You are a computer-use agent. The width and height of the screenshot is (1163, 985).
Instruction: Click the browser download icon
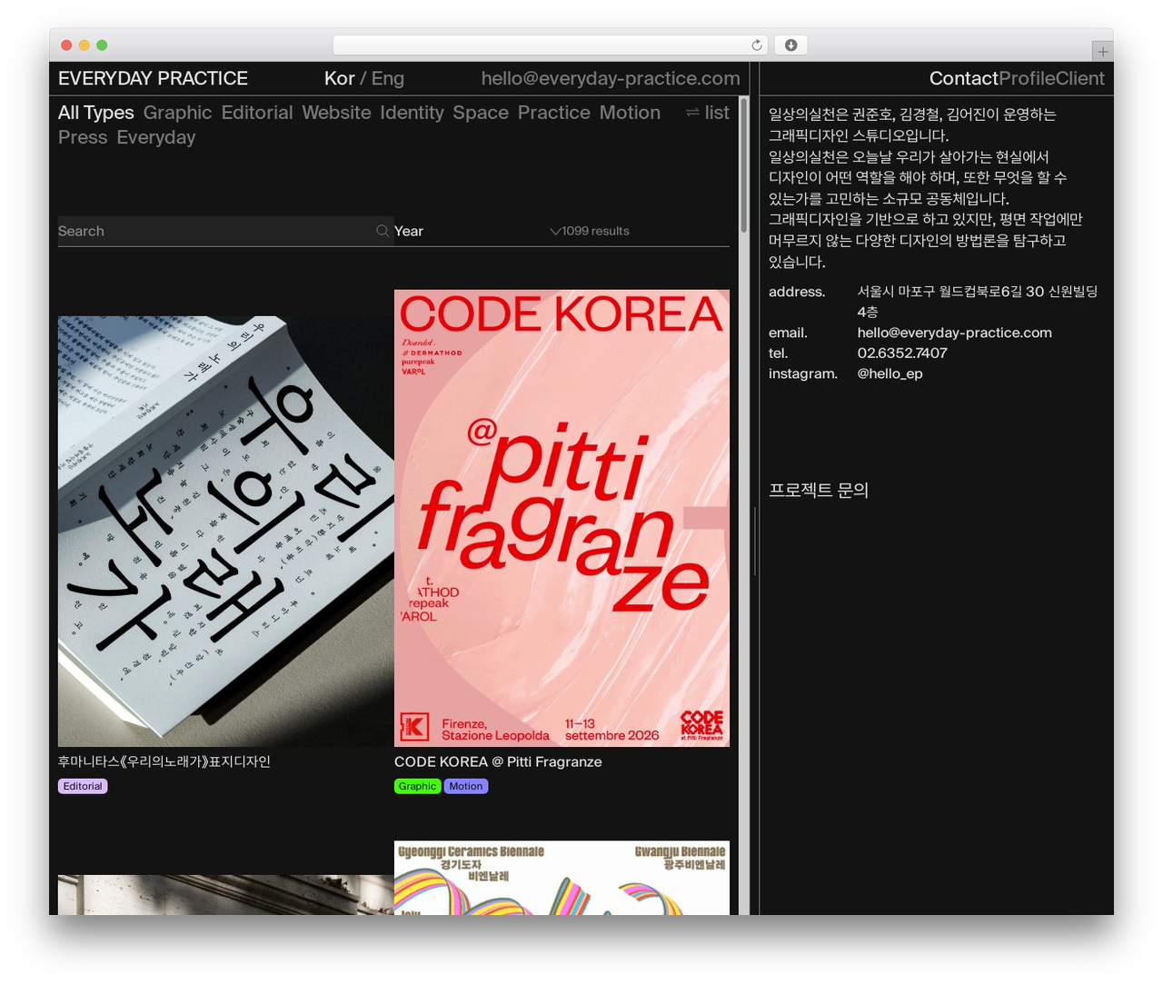[791, 45]
